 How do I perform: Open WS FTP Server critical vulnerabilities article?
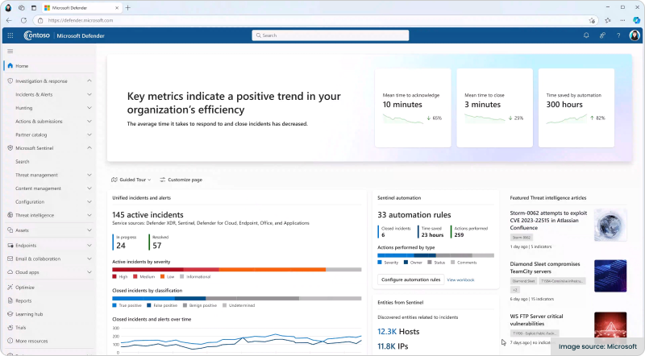[x=536, y=320]
